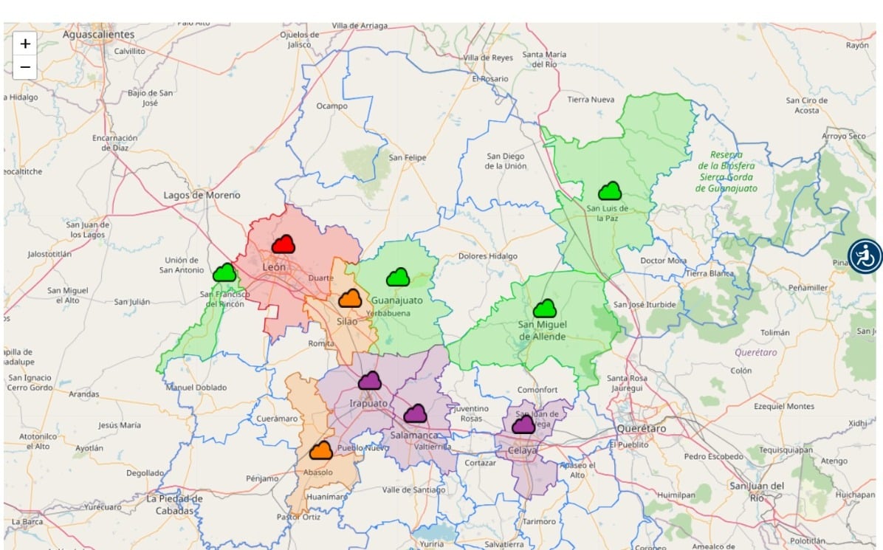The width and height of the screenshot is (883, 550).
Task: Open the accessibility wheelchair widget
Action: click(865, 256)
